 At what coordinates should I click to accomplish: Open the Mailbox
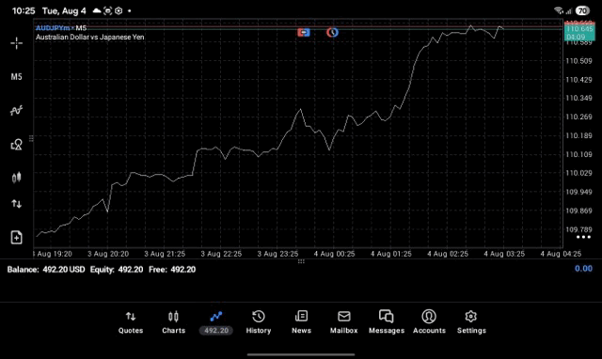click(x=344, y=322)
